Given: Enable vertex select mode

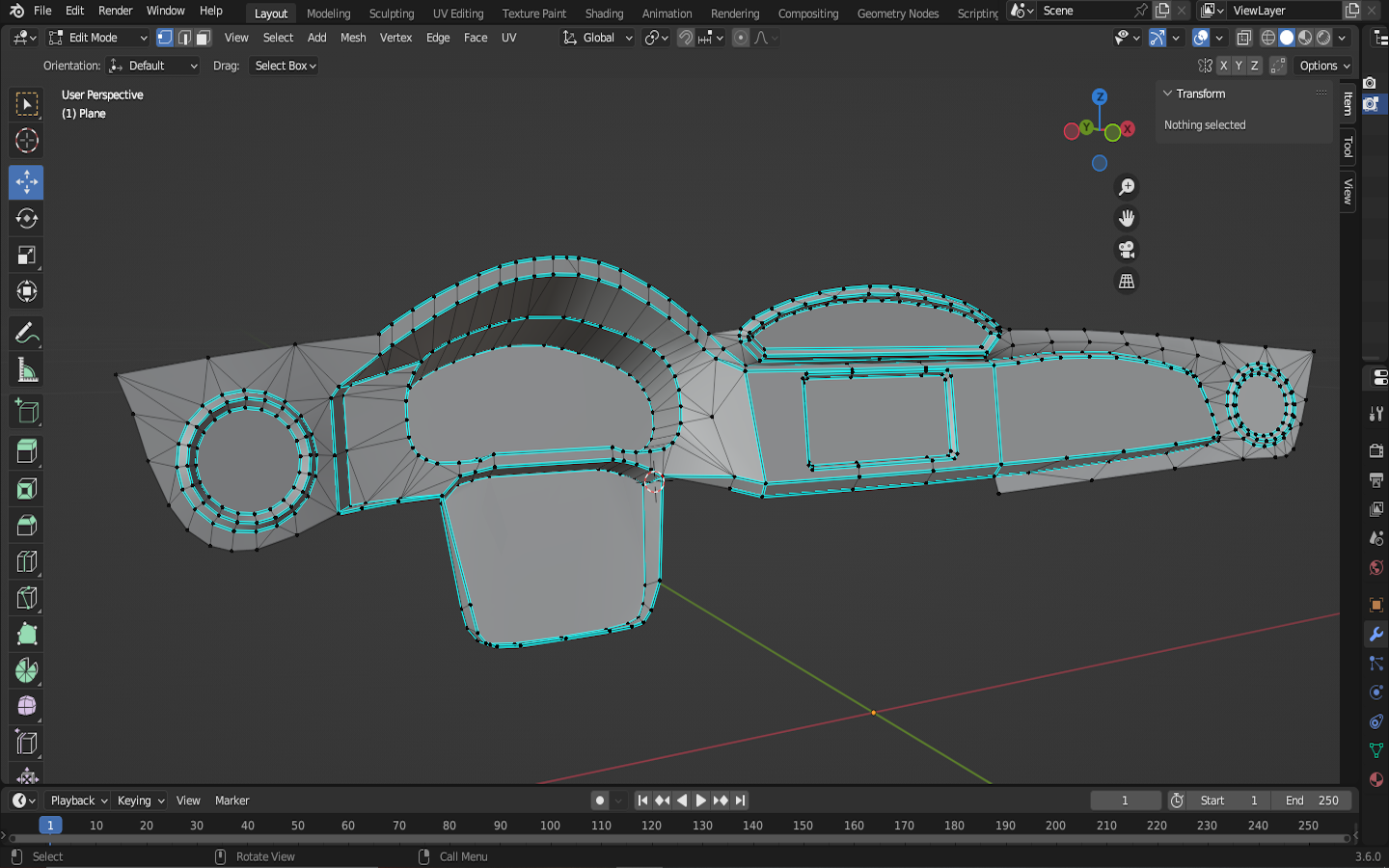Looking at the screenshot, I should click(165, 38).
